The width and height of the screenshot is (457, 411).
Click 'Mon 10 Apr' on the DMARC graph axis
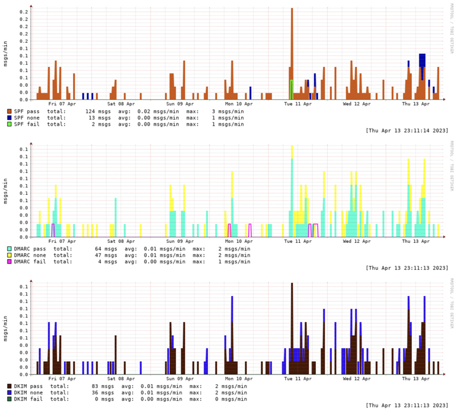pyautogui.click(x=239, y=241)
